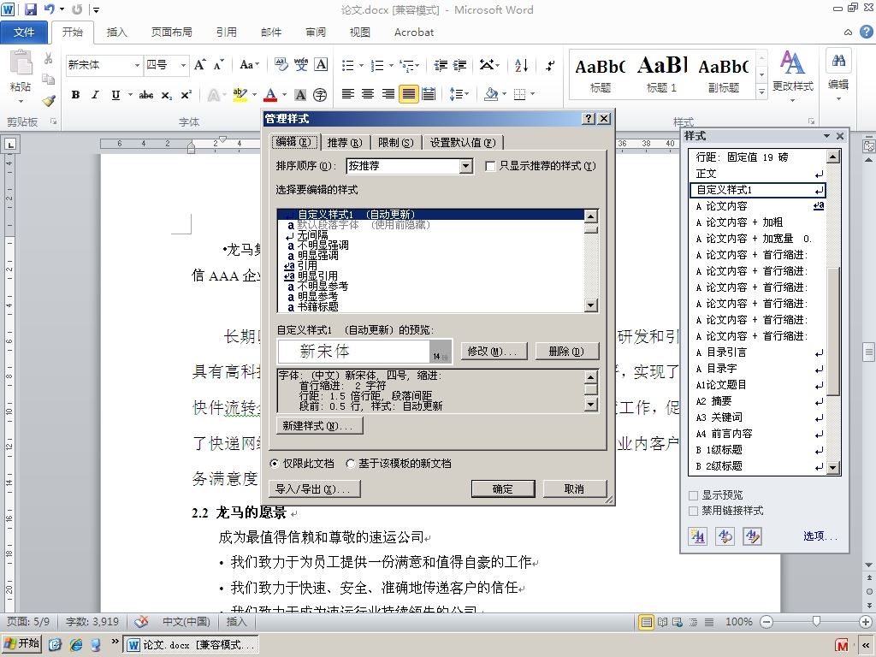
Task: Open 文件 menu tab
Action: (x=24, y=33)
